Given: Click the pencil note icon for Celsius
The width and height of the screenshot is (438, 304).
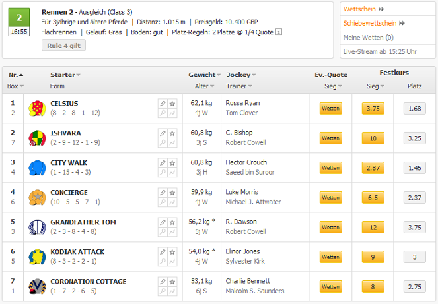Looking at the screenshot, I should click(163, 104).
